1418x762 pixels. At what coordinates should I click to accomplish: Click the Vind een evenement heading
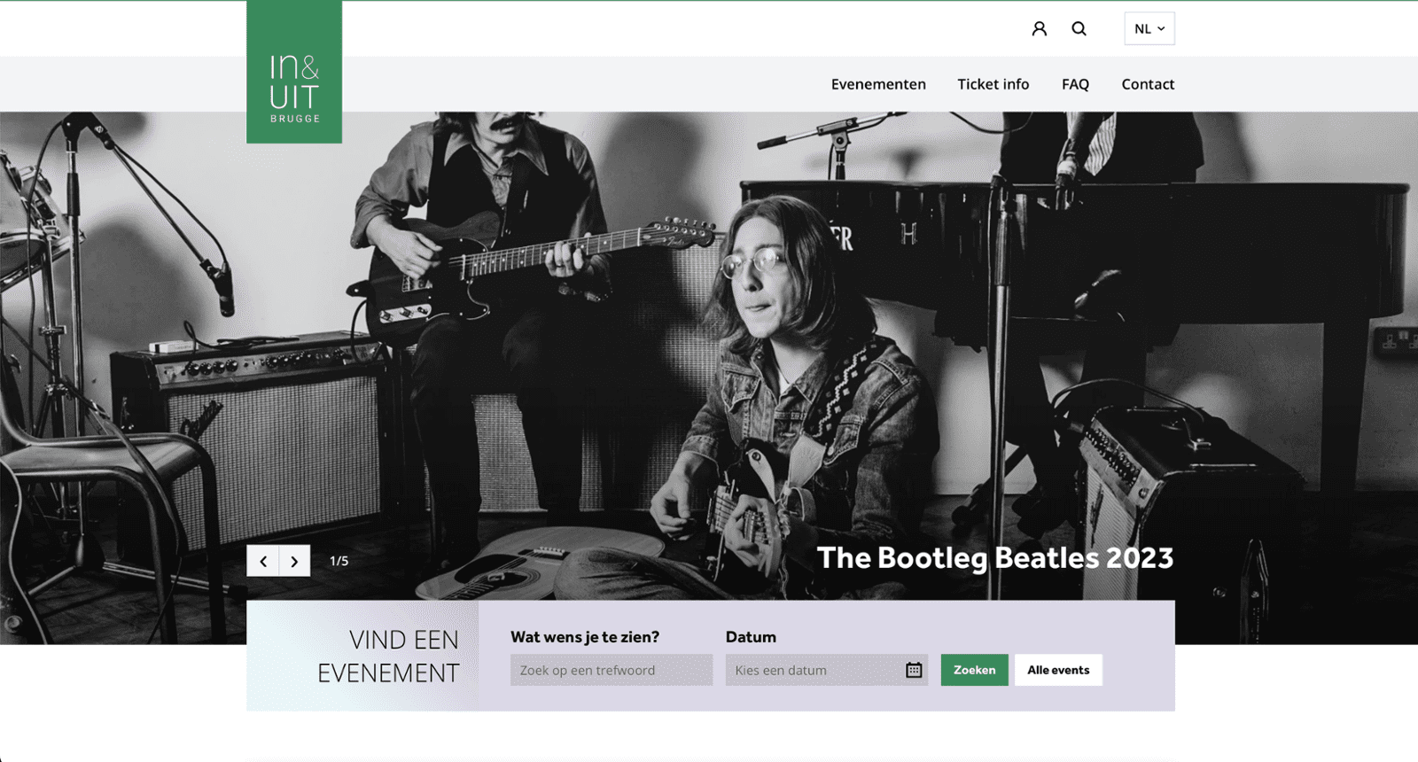[388, 657]
